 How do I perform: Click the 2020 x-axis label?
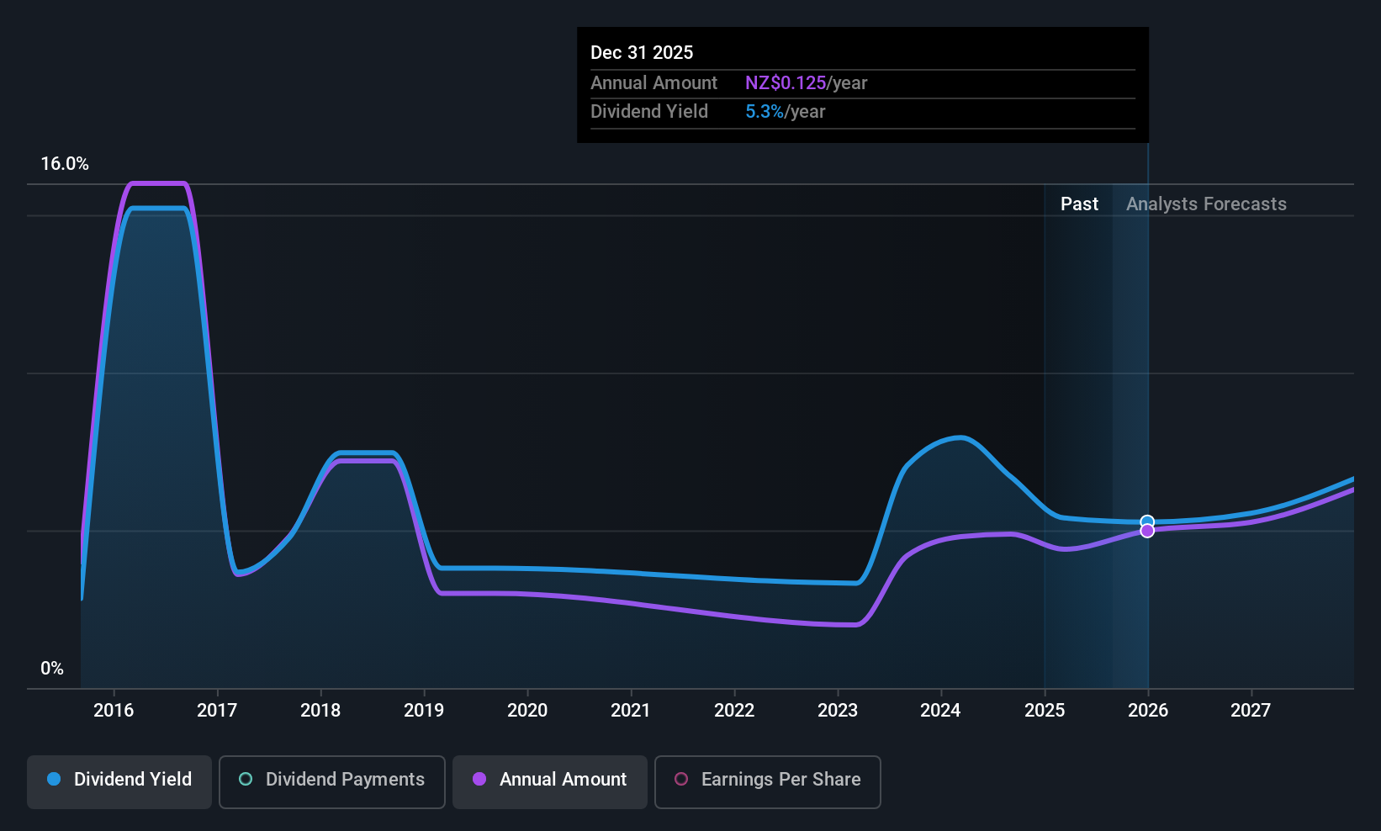coord(527,710)
